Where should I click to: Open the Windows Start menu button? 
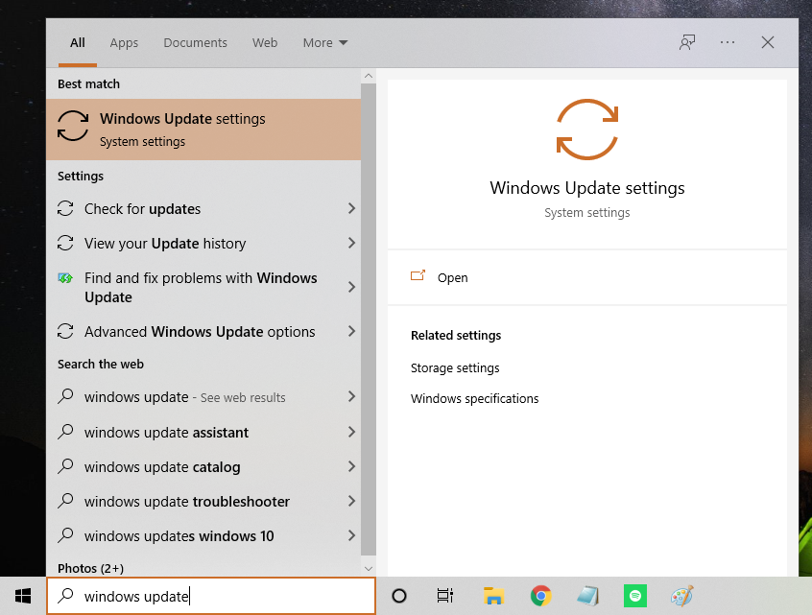[23, 596]
